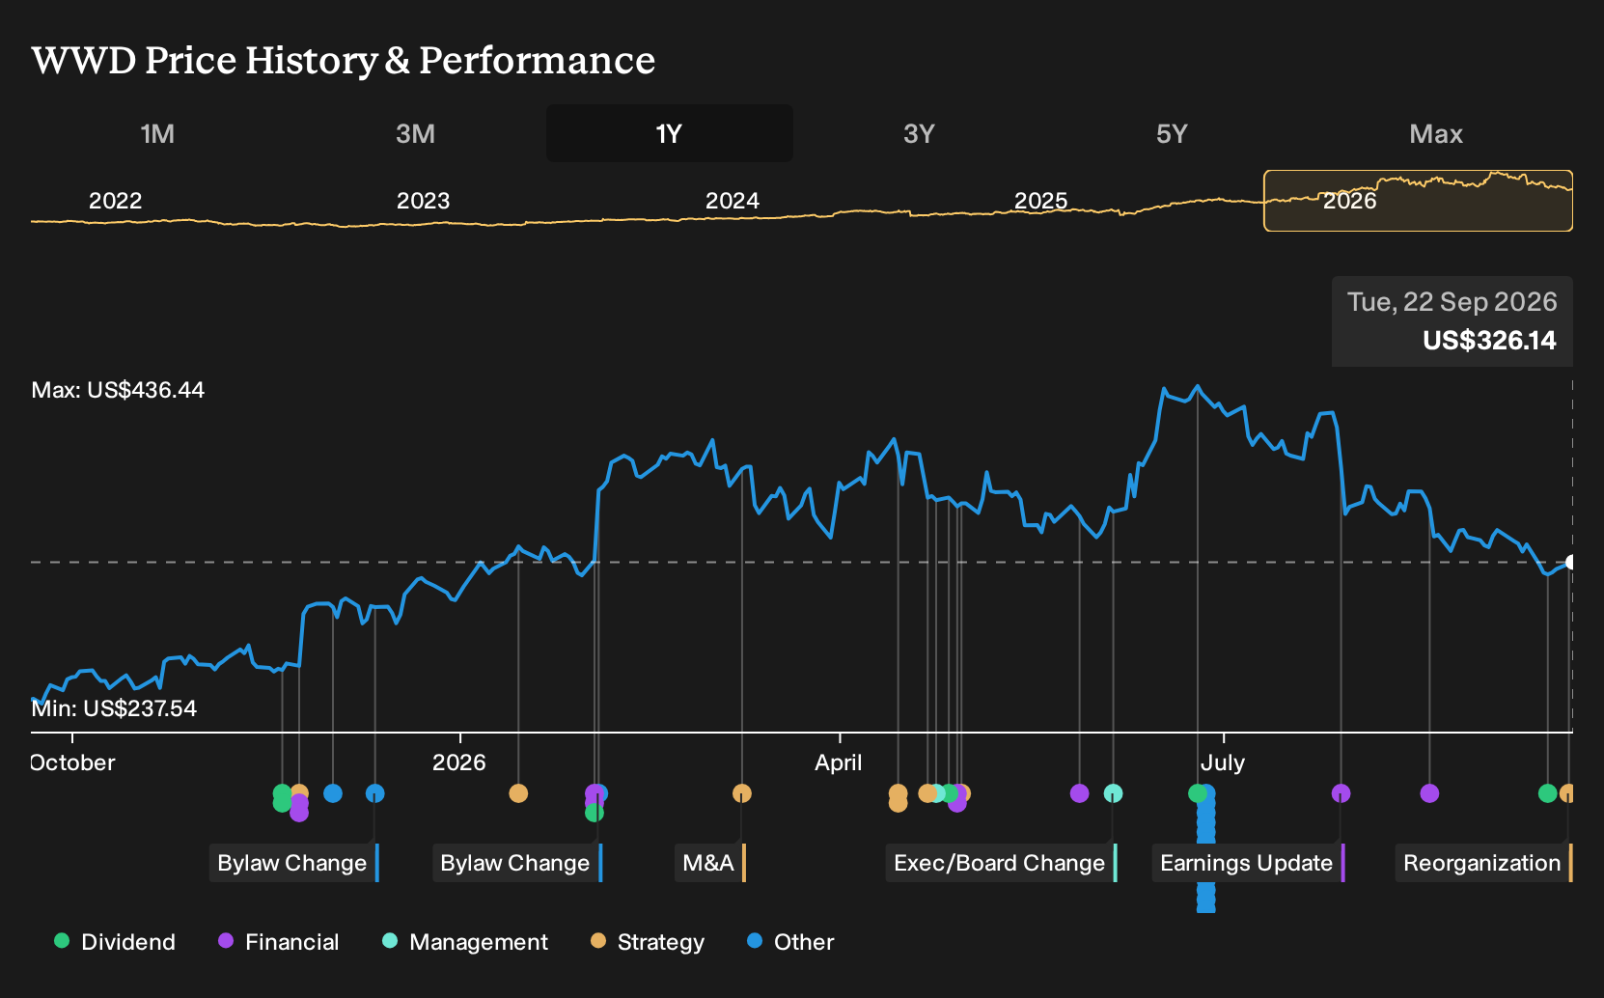Open the Reorganization event label
The height and width of the screenshot is (998, 1604).
click(1483, 863)
